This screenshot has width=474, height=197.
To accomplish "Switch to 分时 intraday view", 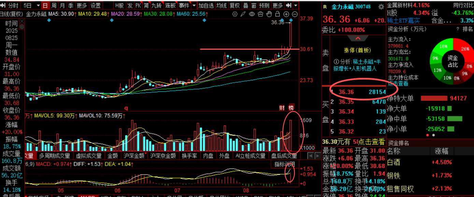I will pos(13,5).
